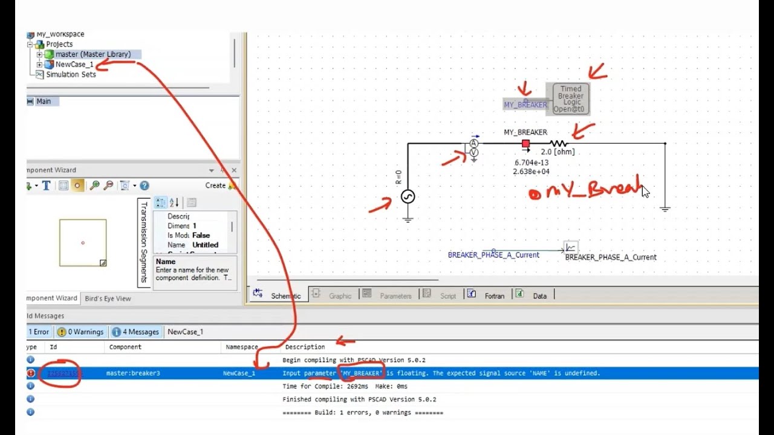Image resolution: width=774 pixels, height=435 pixels.
Task: Open dropdown arrow next to recycle icon
Action: click(134, 185)
